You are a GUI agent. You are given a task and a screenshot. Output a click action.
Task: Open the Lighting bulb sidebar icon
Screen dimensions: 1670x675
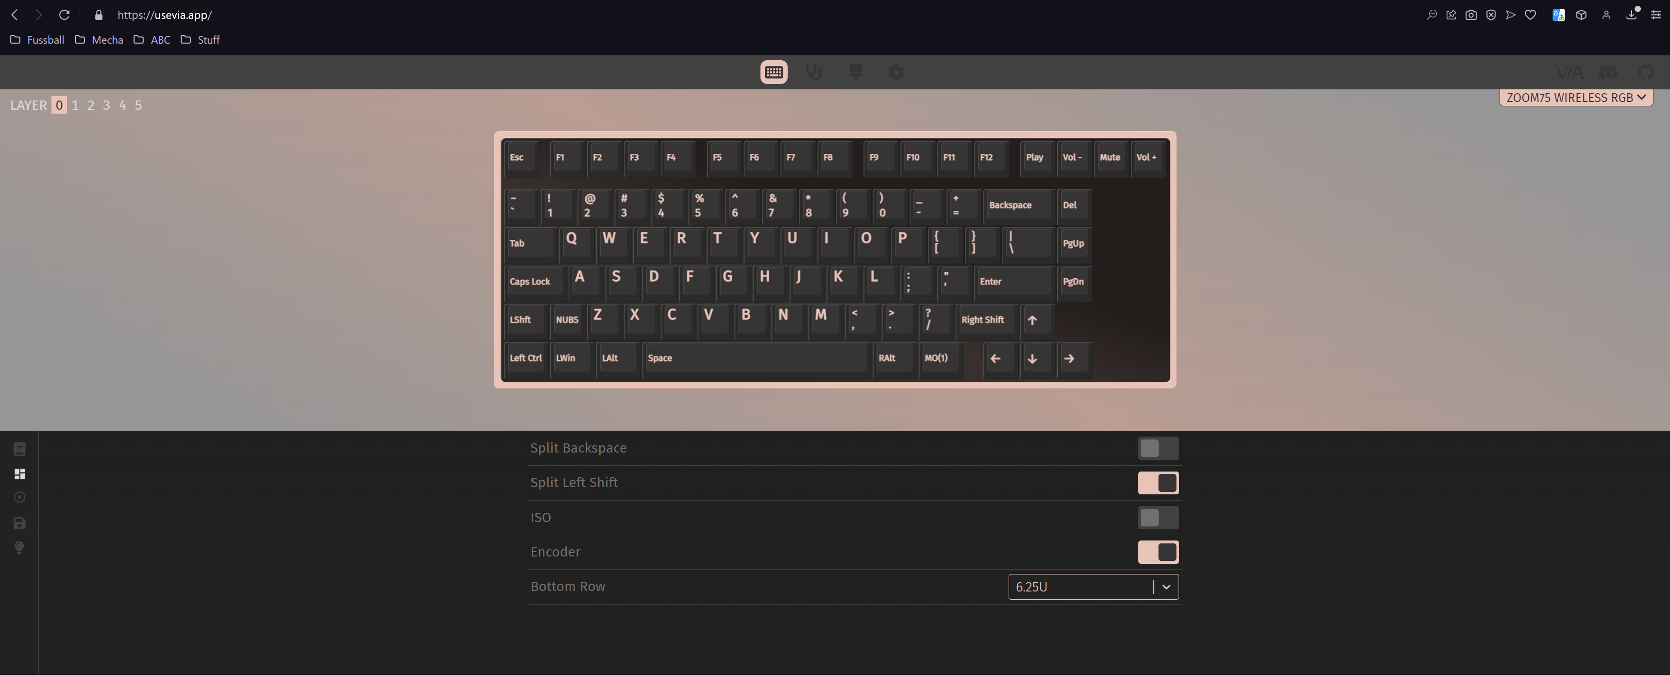(19, 548)
